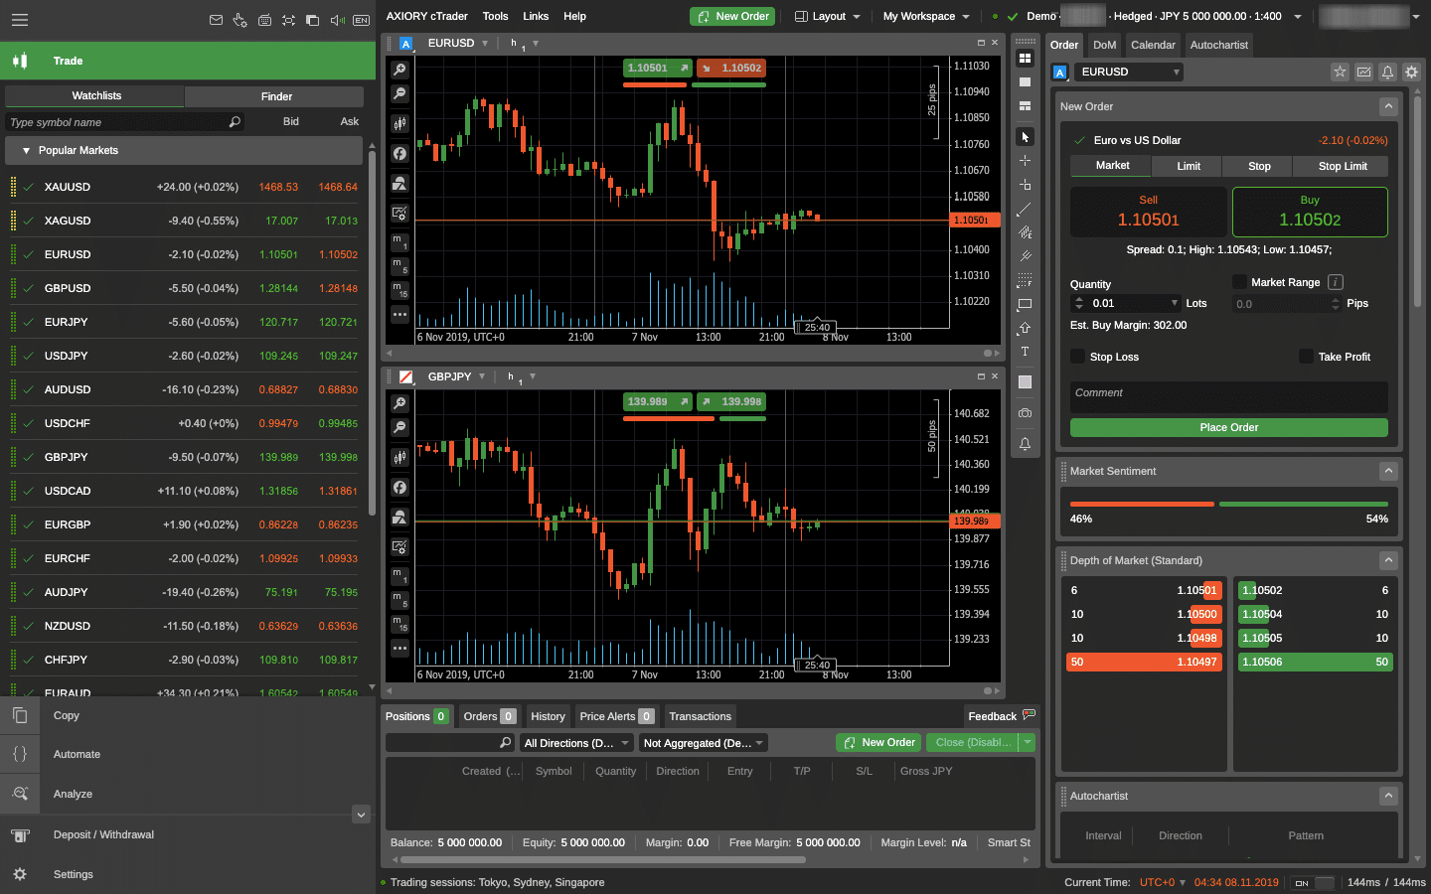Open the mail inbox icon
Image resolution: width=1431 pixels, height=894 pixels.
coord(216,20)
